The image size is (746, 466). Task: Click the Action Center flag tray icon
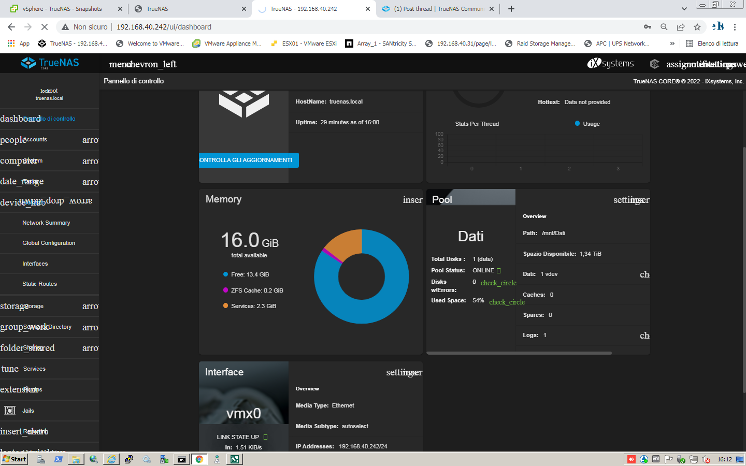coord(668,459)
